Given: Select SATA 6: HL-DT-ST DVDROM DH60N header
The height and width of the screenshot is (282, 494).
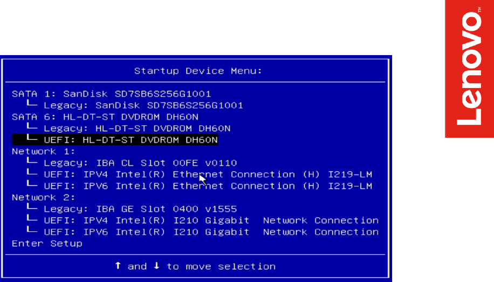Looking at the screenshot, I should 105,117.
